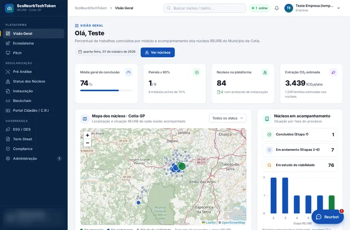This screenshot has height=230, width=350.
Task: Click the Etapa 4 bar in chart
Action: 297,204
